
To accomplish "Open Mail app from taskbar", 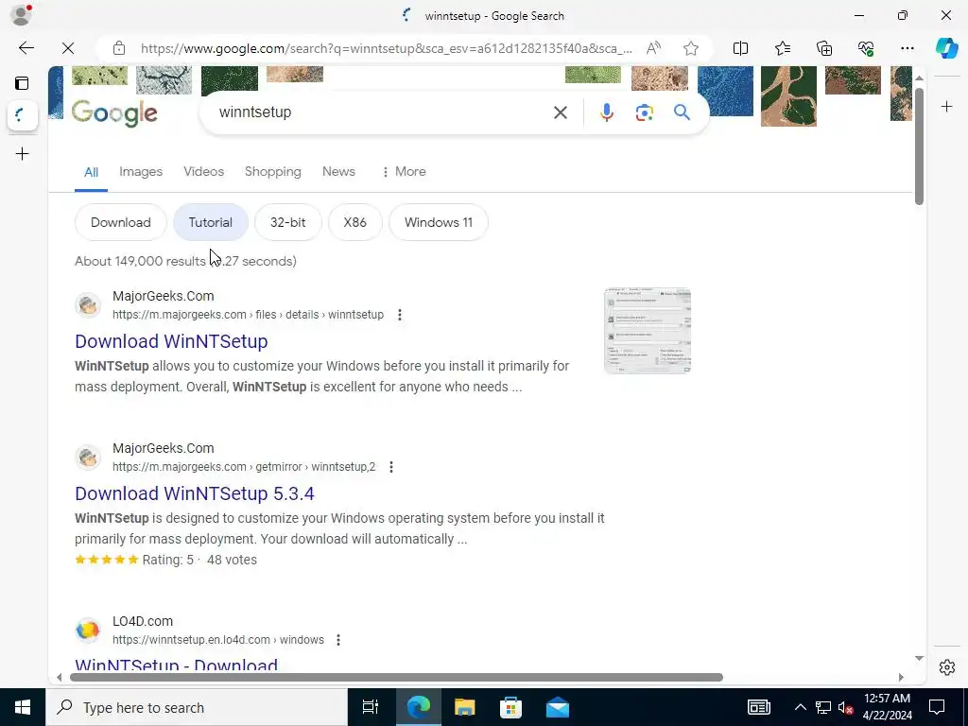I will [x=558, y=707].
